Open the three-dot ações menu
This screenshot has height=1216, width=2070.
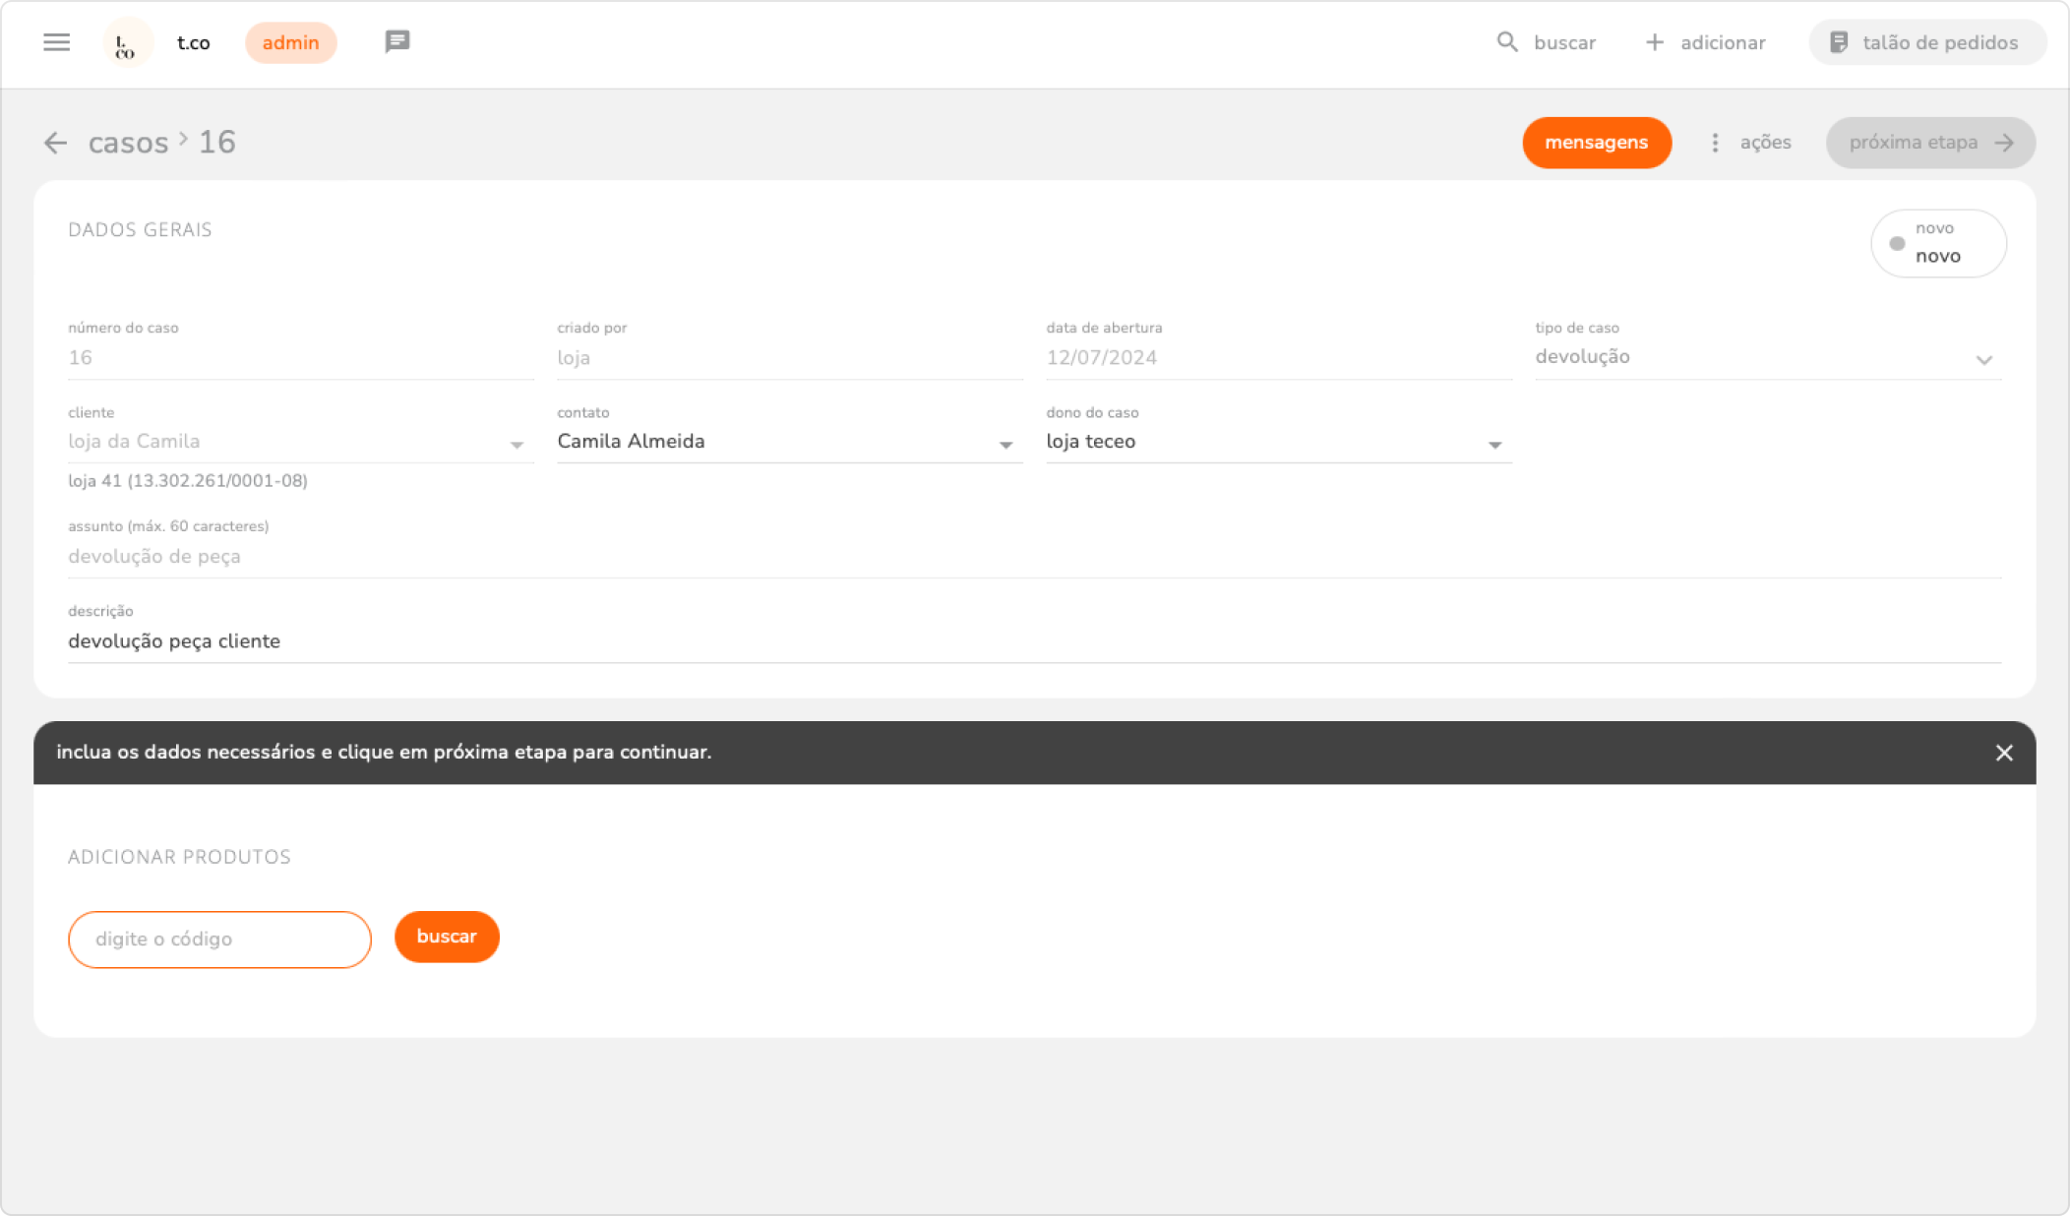coord(1715,143)
